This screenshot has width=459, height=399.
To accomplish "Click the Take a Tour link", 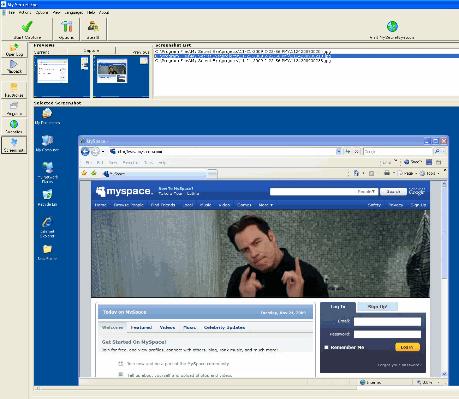I will pos(171,194).
